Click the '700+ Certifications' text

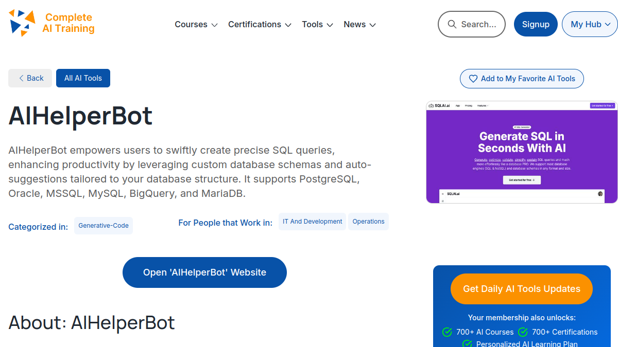pos(564,332)
